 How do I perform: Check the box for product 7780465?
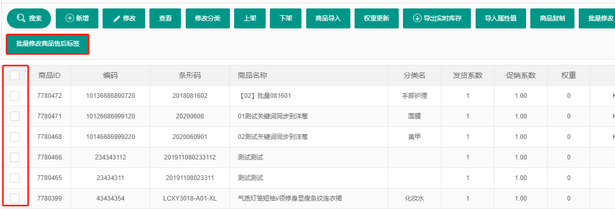click(15, 177)
